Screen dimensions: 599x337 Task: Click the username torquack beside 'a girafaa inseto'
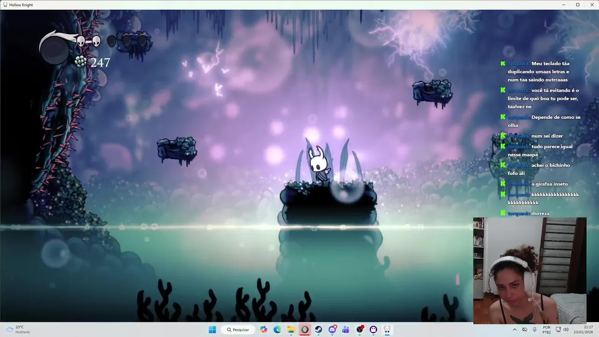point(519,184)
